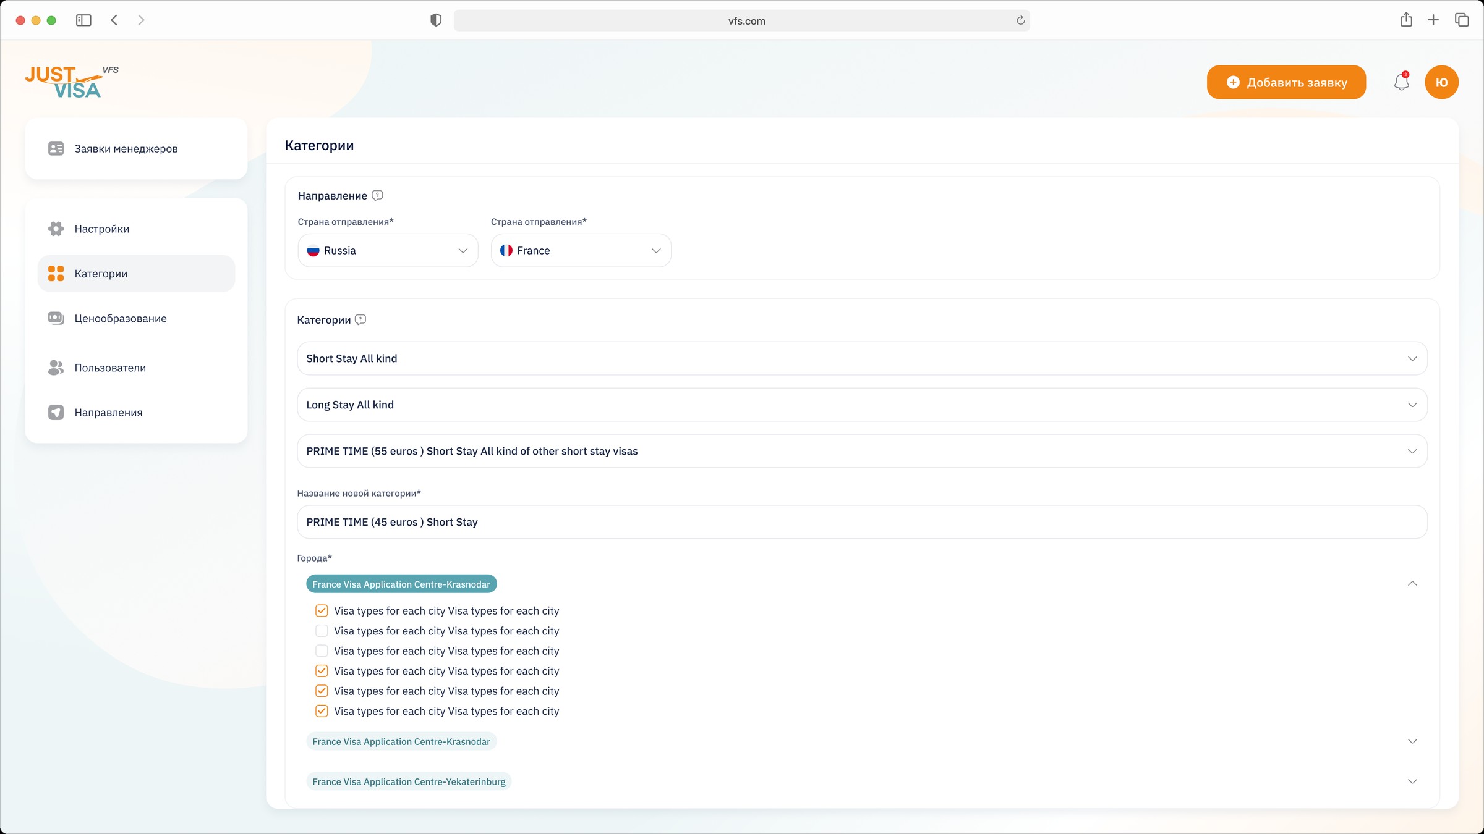The image size is (1484, 834).
Task: Click the Категории grid icon
Action: (x=56, y=274)
